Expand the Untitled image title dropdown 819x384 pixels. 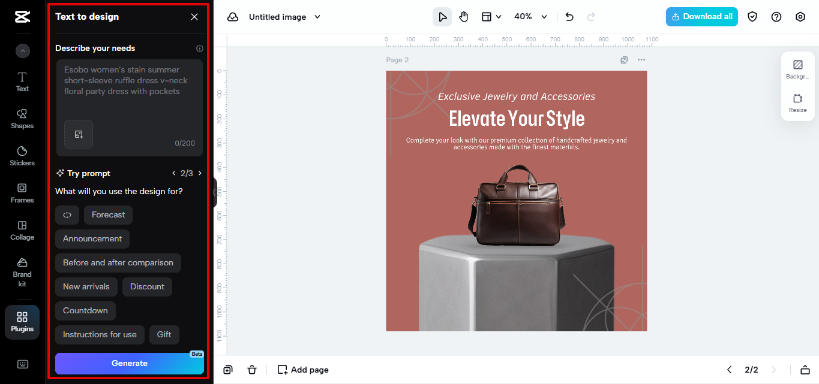point(317,17)
